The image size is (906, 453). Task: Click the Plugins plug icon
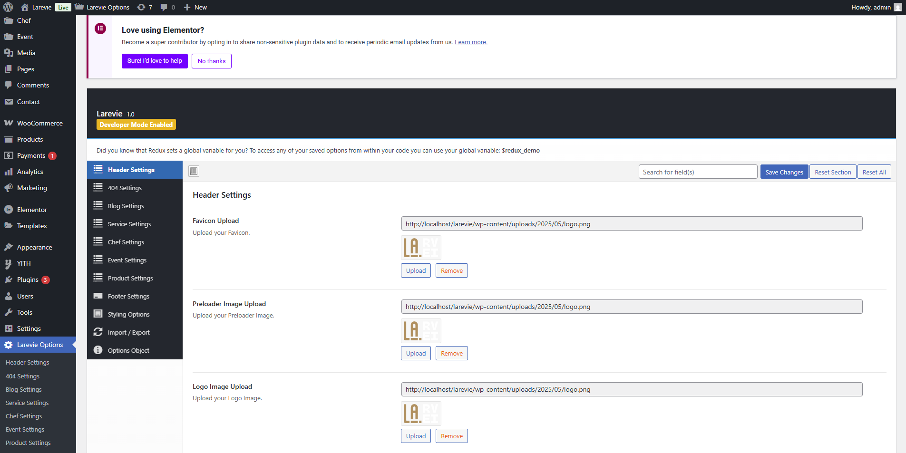click(x=9, y=280)
